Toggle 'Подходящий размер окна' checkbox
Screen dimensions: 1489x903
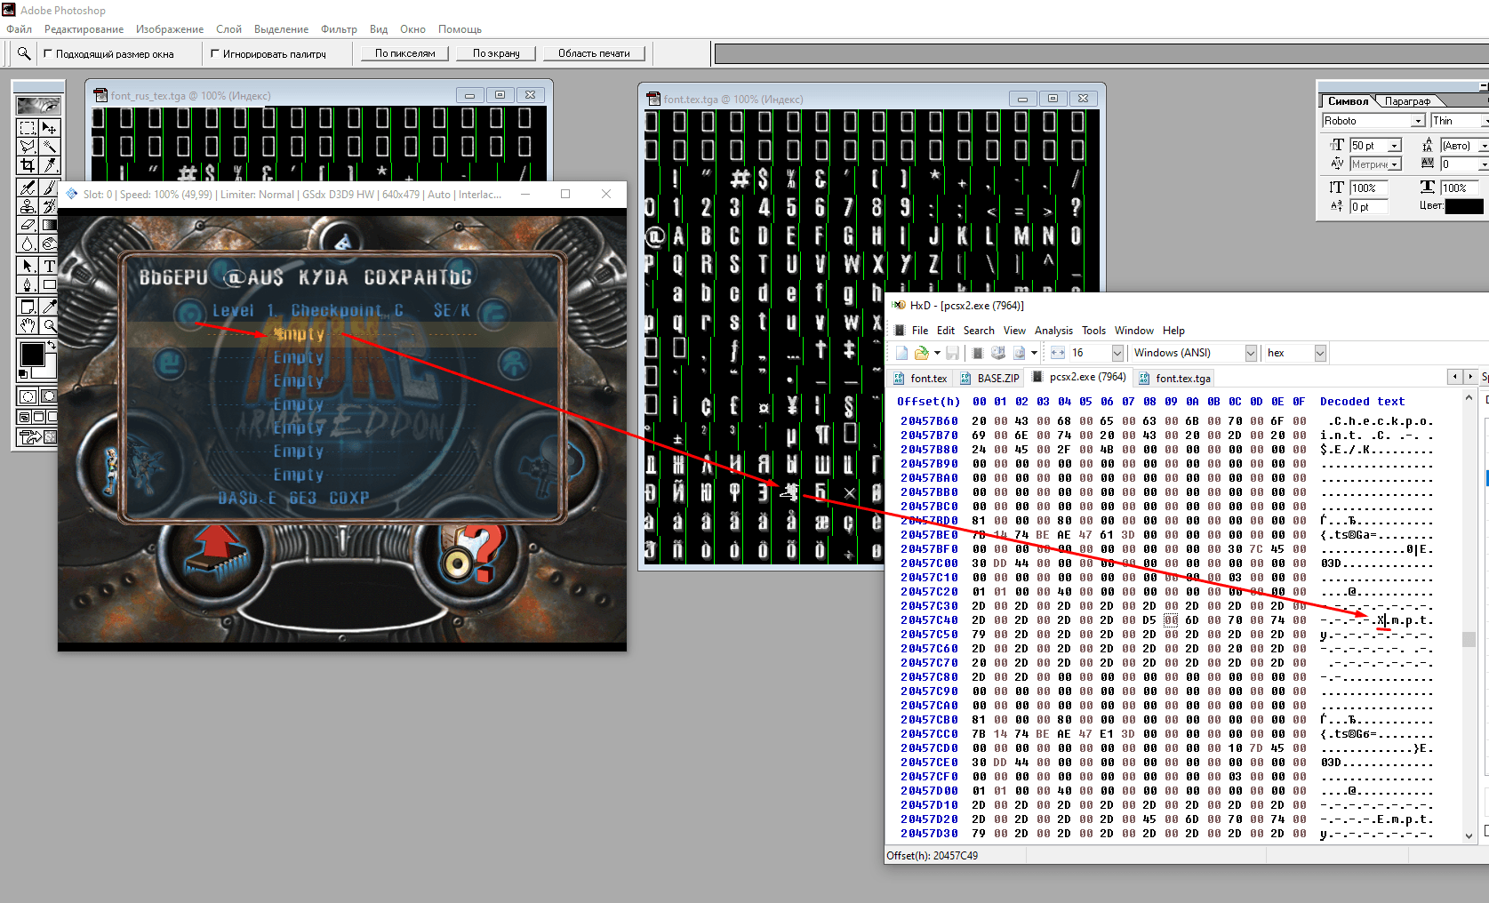(x=48, y=53)
